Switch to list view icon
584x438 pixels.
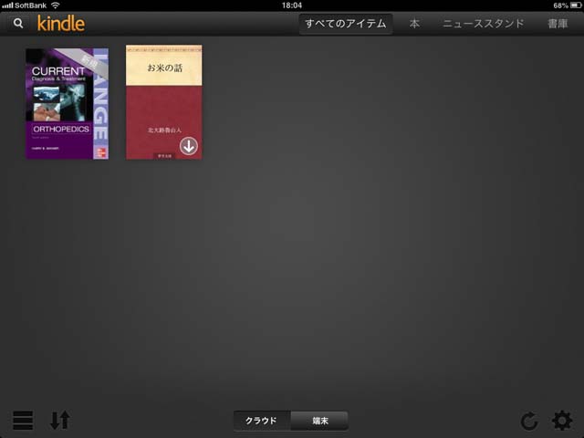tap(23, 420)
